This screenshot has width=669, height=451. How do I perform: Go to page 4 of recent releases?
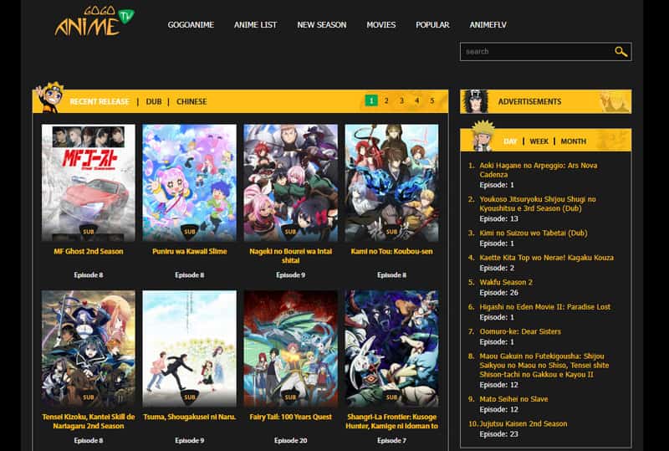[416, 100]
